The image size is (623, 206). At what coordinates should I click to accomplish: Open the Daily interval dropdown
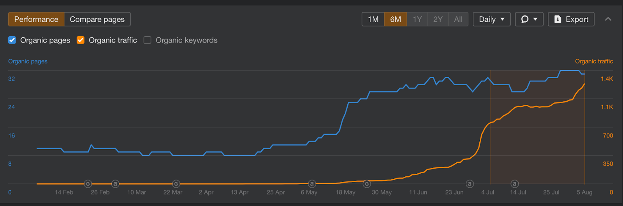[491, 19]
